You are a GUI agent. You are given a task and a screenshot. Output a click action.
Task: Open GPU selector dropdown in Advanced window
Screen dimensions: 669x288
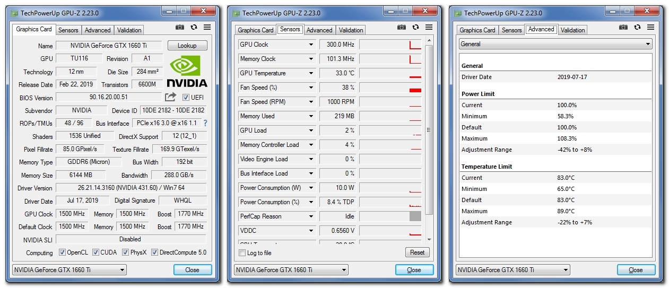click(512, 270)
